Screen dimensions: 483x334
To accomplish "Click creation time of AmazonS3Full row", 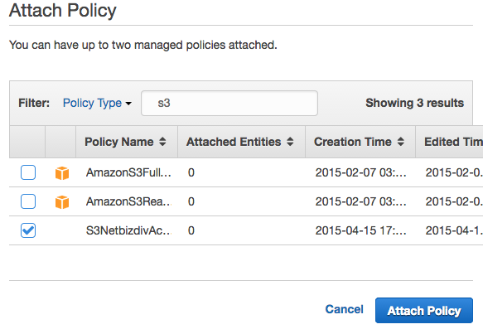I will [x=360, y=172].
